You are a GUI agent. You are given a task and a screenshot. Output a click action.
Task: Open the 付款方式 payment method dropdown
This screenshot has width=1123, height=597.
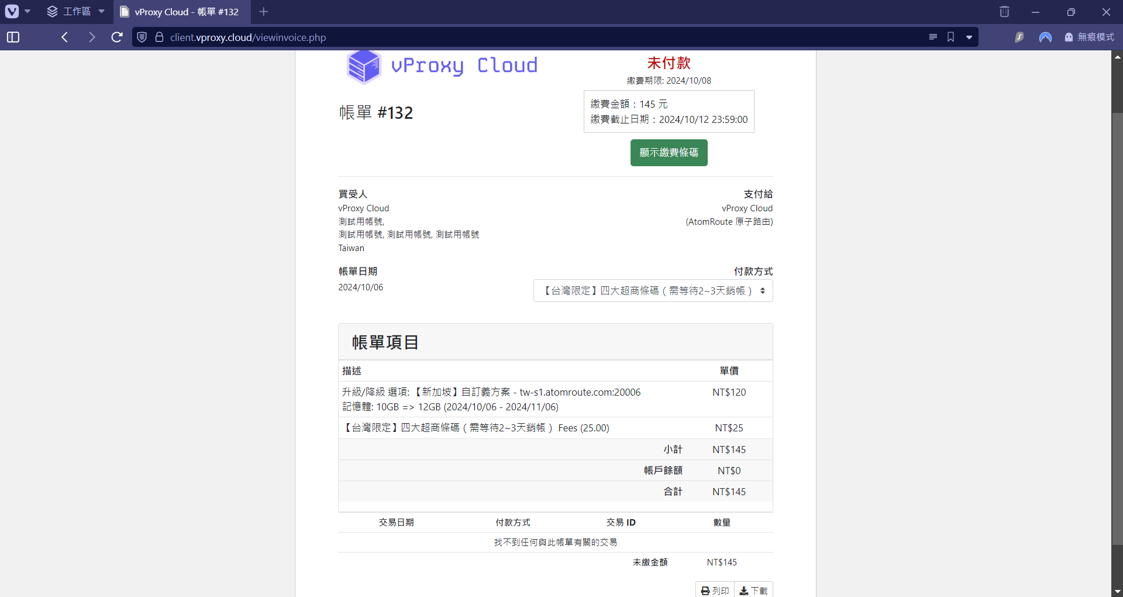653,291
